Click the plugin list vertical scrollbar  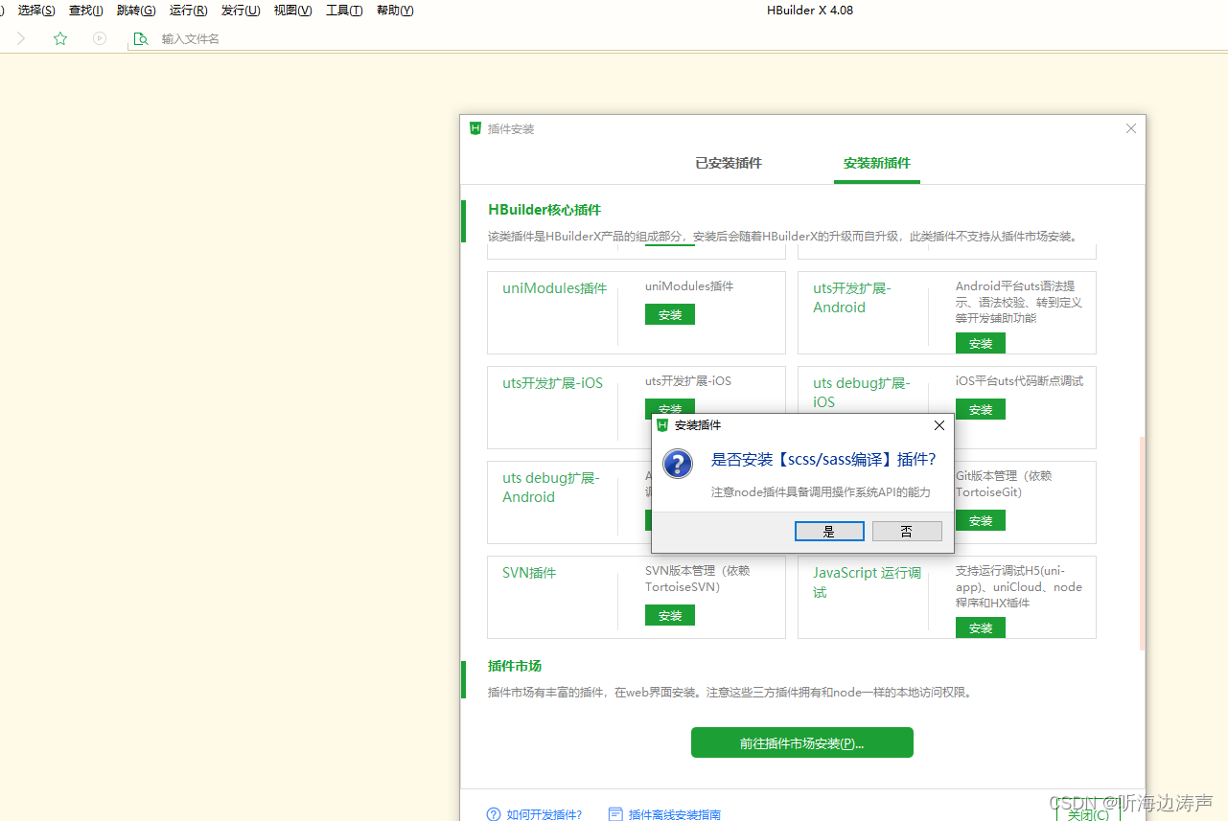[x=1142, y=542]
